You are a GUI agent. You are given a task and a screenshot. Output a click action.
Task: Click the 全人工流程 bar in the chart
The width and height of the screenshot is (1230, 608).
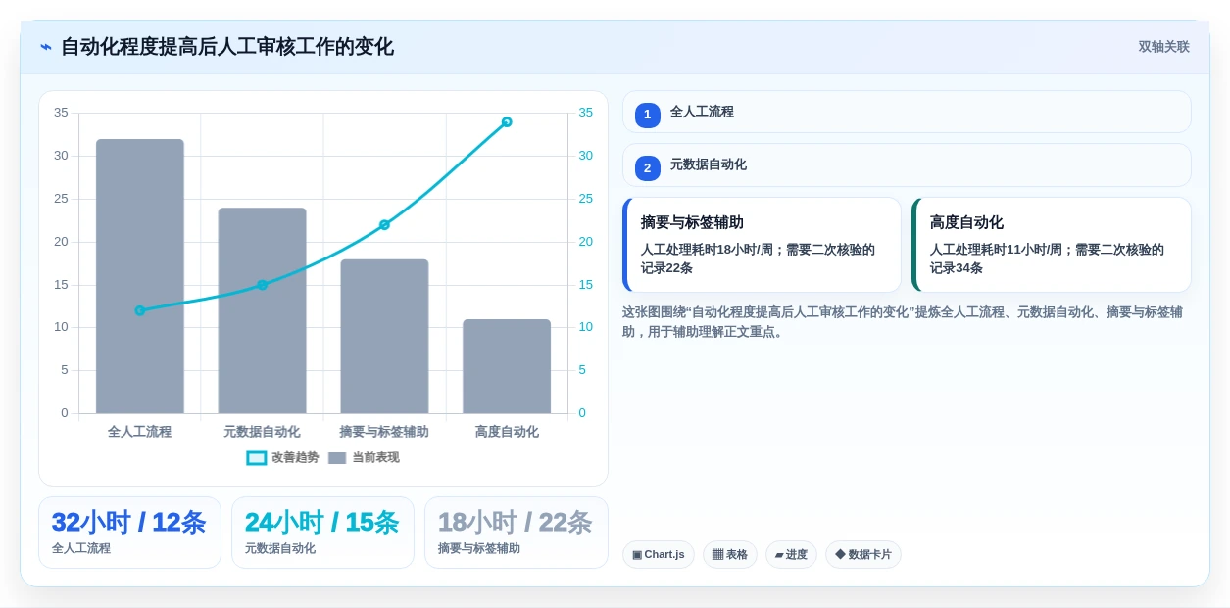click(140, 276)
